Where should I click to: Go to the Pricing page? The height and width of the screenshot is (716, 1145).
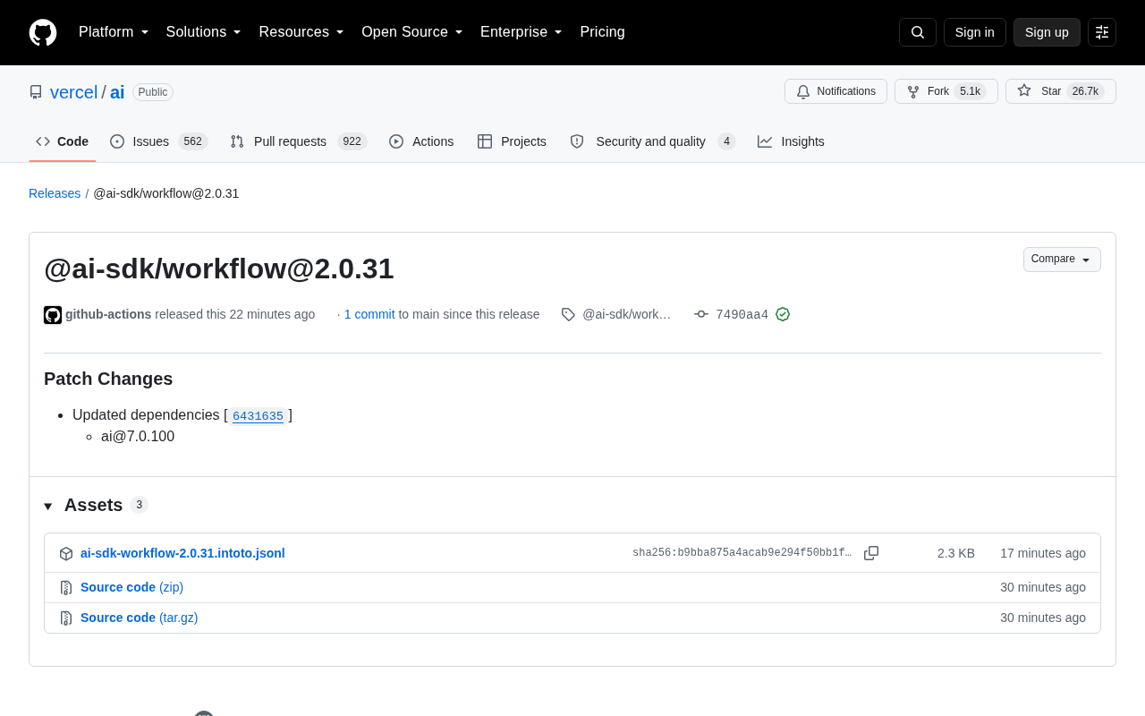[x=602, y=32]
